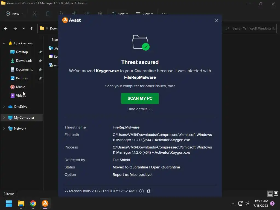The height and width of the screenshot is (210, 280).
Task: Expand the My Computer tree node
Action: coord(4,118)
